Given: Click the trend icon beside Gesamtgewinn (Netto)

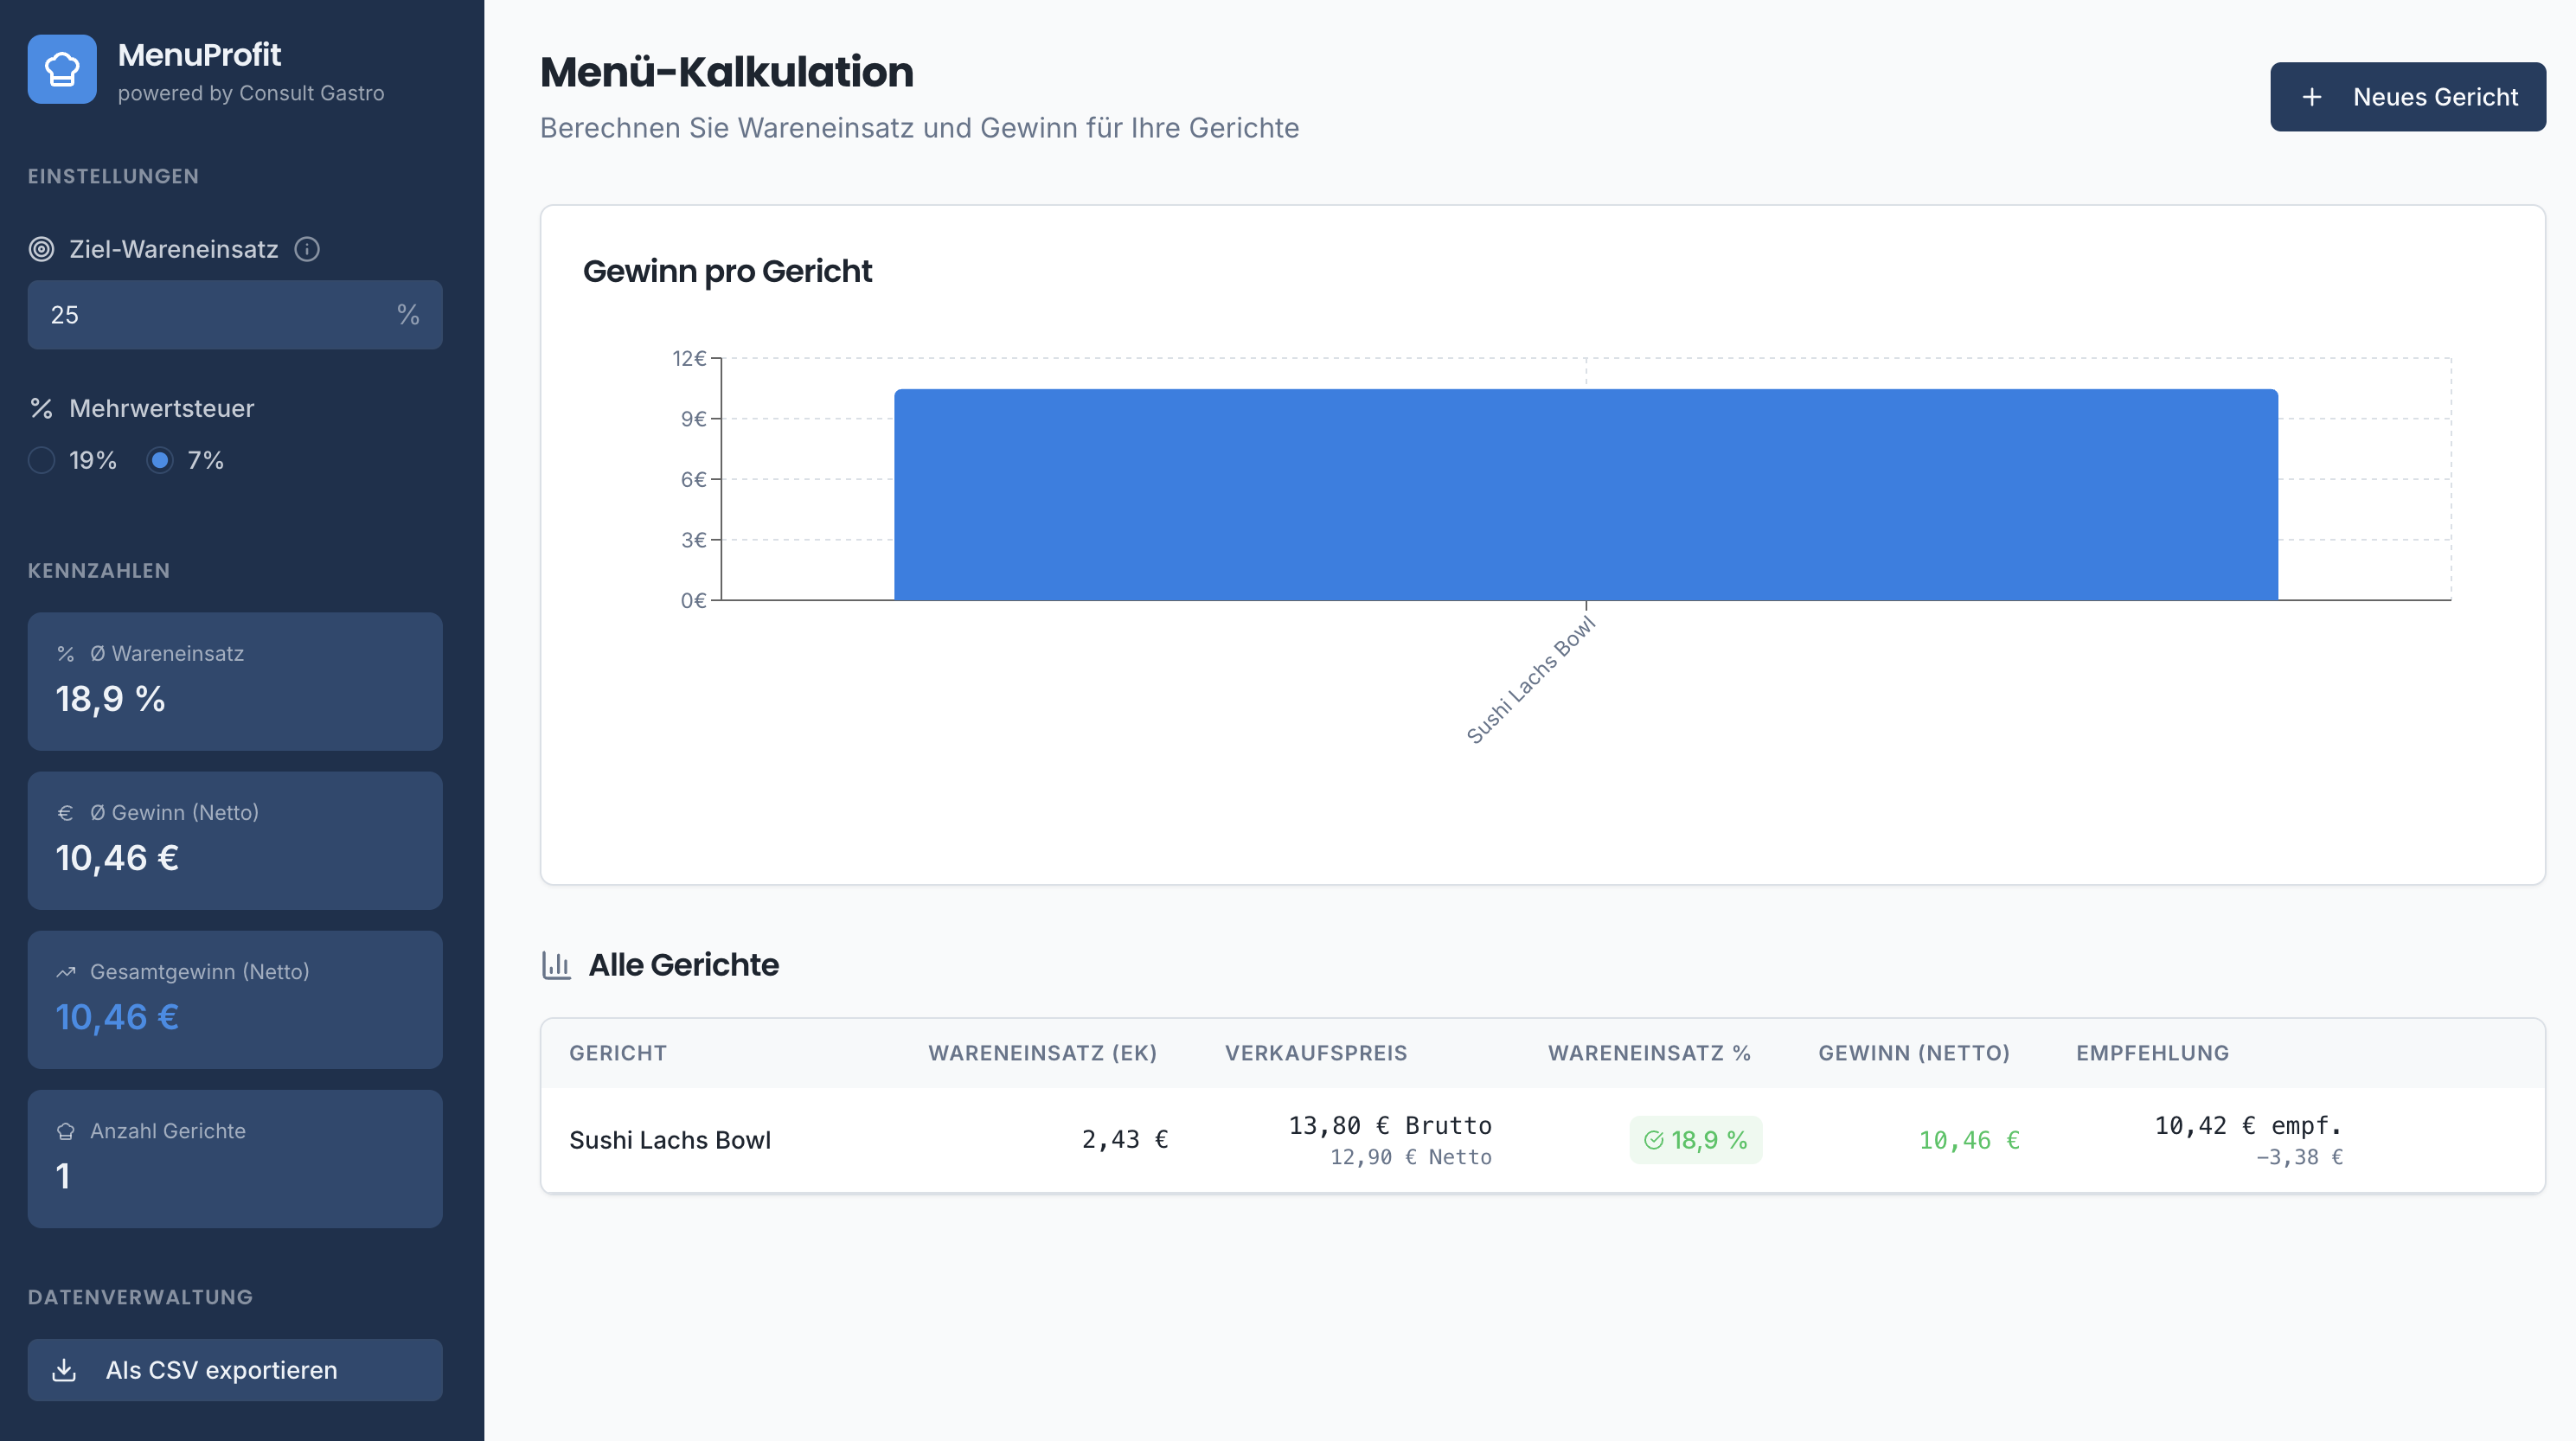Looking at the screenshot, I should 65,971.
